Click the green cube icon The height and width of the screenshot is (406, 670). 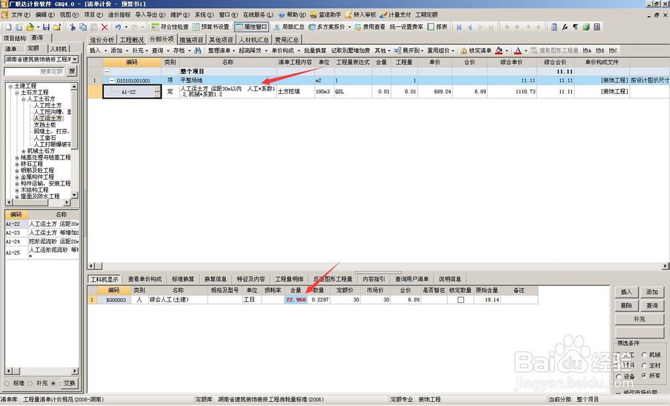coord(586,27)
